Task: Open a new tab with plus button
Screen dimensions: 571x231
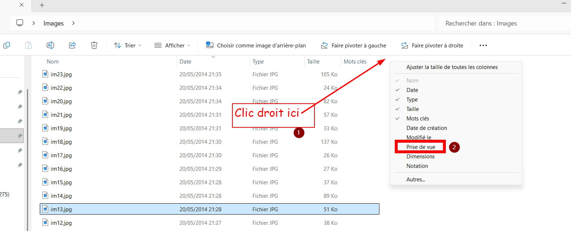Action: point(42,5)
